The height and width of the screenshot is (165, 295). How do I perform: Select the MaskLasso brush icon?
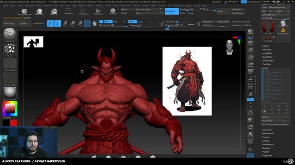click(x=39, y=12)
